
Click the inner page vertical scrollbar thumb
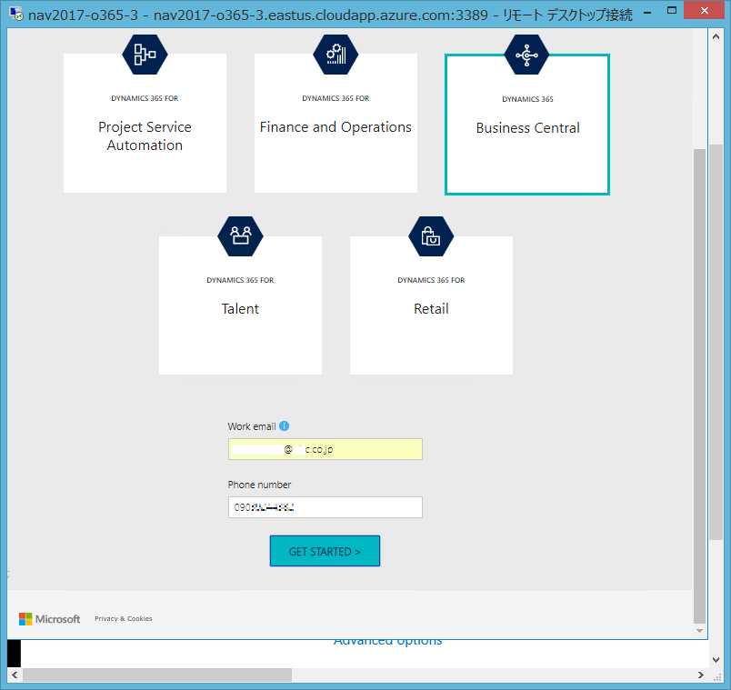click(699, 386)
